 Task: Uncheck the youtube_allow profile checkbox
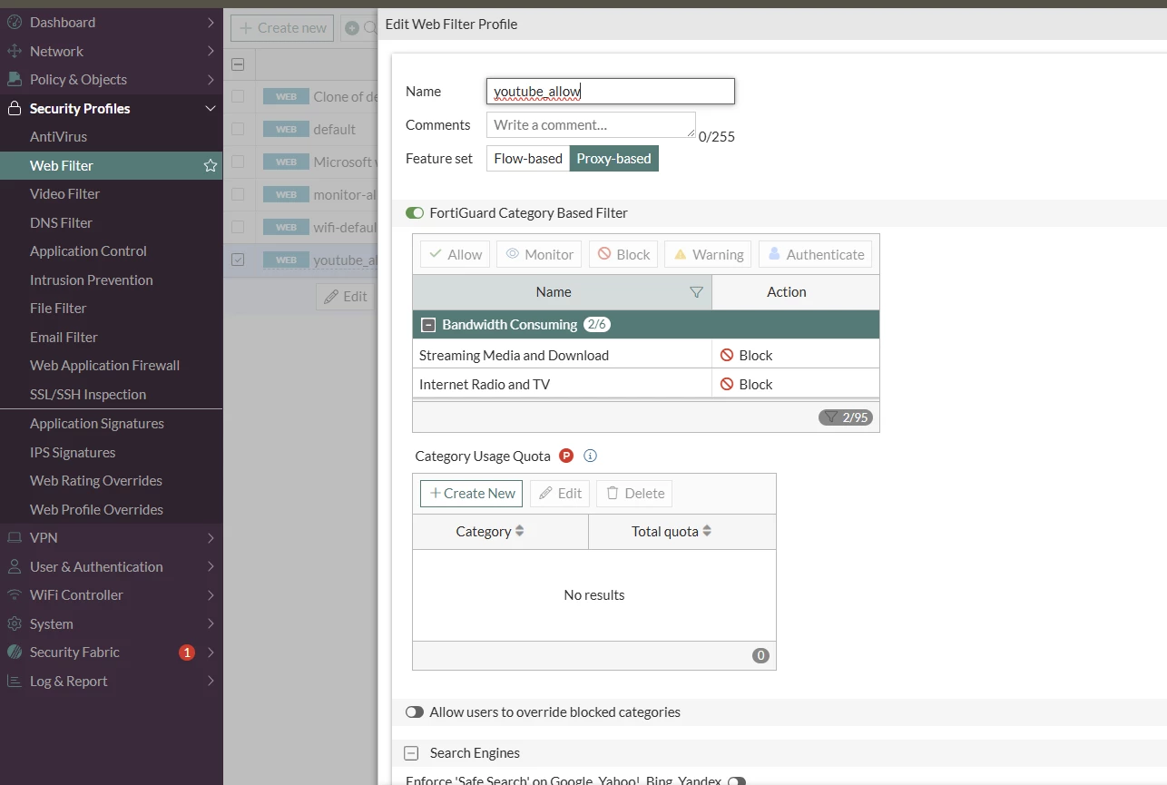[x=238, y=260]
